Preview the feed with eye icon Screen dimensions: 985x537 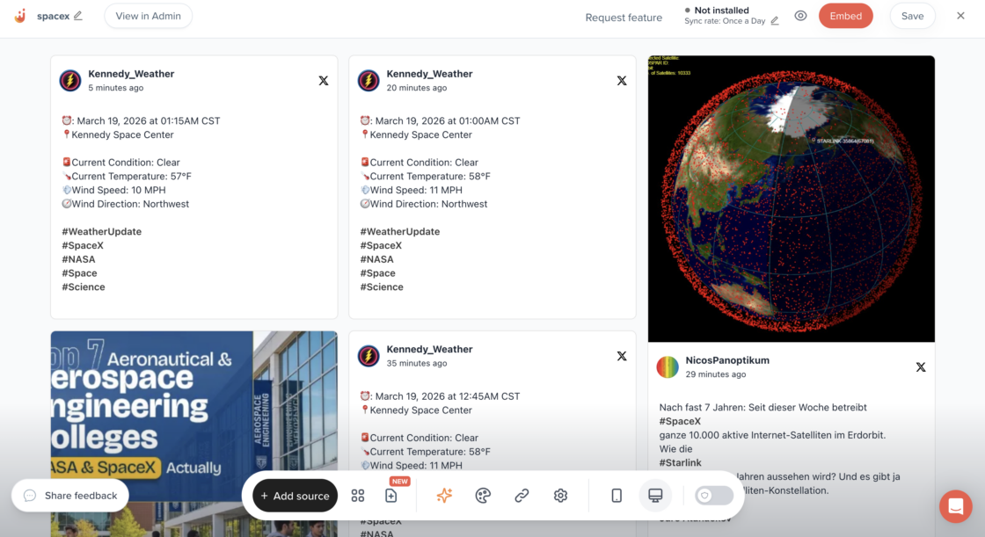[x=800, y=16]
